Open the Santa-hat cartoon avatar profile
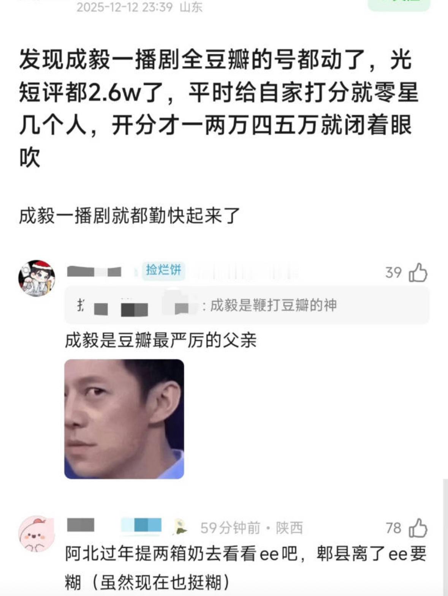448x596 pixels. pyautogui.click(x=37, y=278)
